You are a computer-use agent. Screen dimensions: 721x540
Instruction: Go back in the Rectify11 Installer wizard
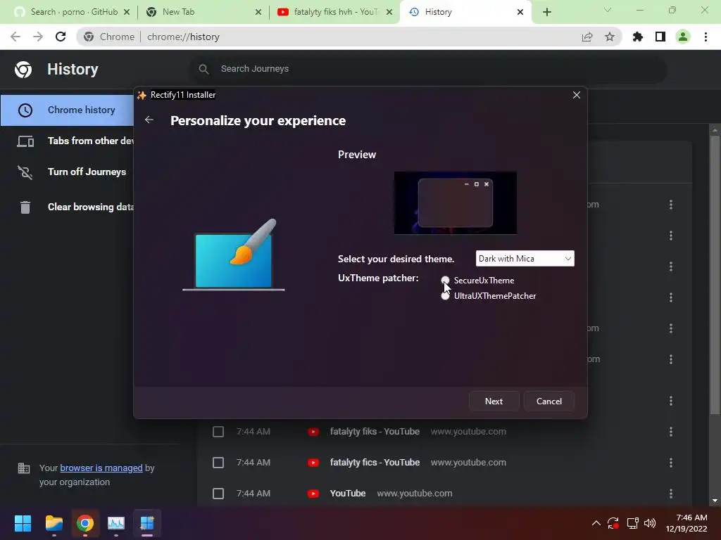point(149,120)
